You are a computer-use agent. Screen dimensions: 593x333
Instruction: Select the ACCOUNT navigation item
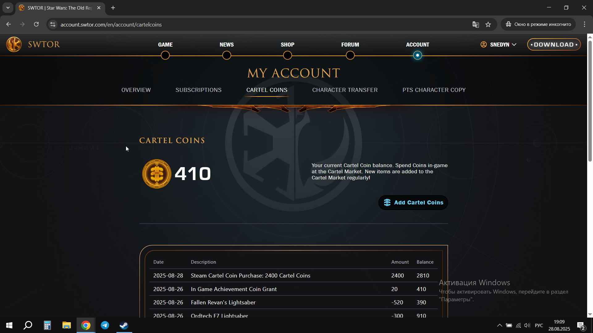(x=417, y=45)
